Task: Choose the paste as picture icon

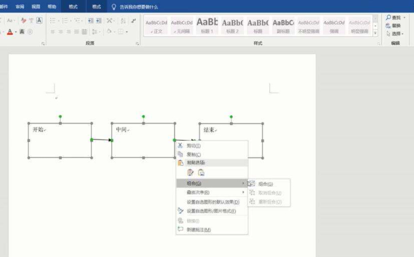Action: pos(201,173)
